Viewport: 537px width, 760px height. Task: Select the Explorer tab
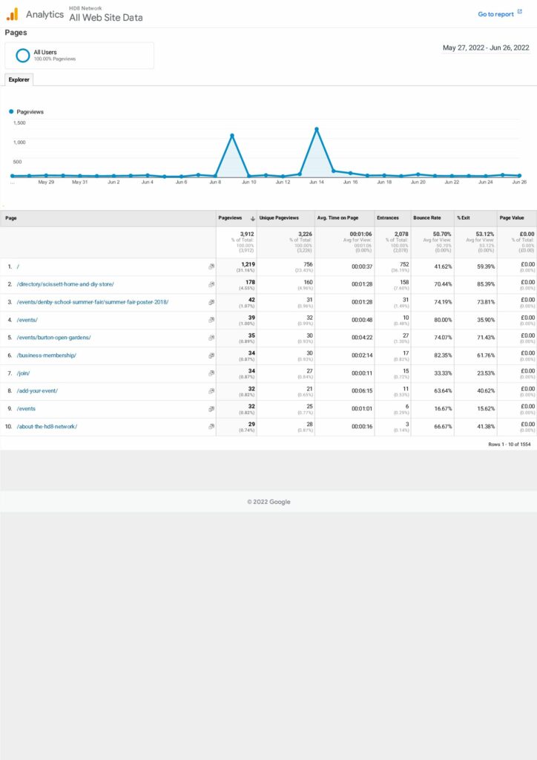click(19, 79)
